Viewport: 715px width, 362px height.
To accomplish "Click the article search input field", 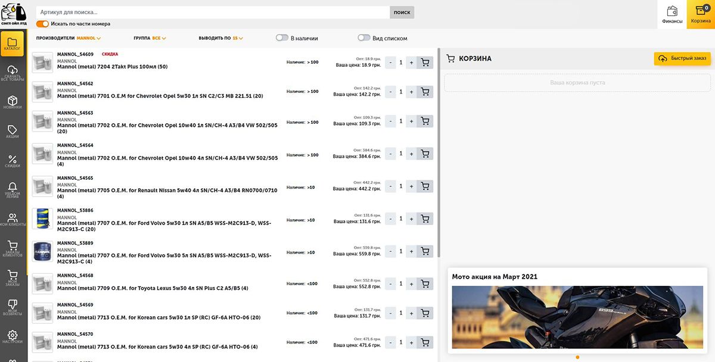I will point(213,12).
